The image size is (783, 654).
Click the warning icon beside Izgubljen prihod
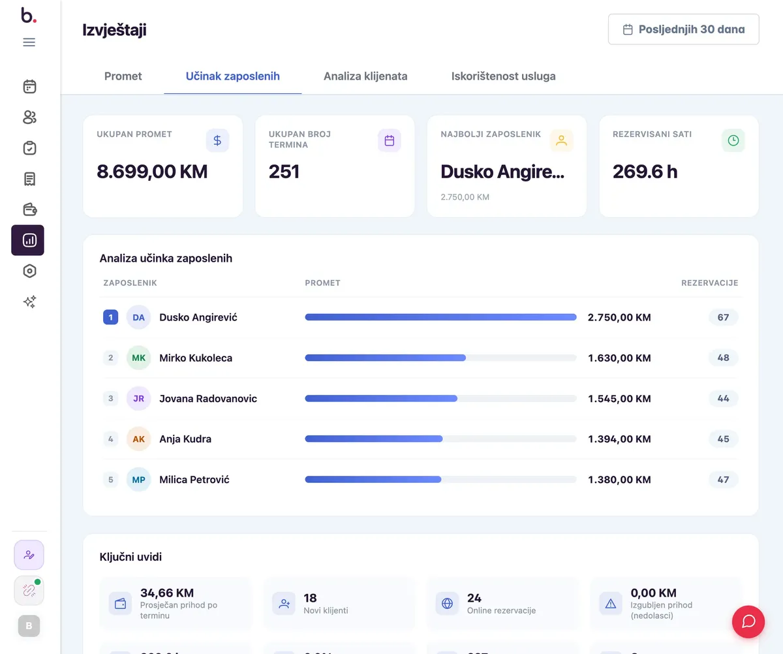[x=611, y=604]
